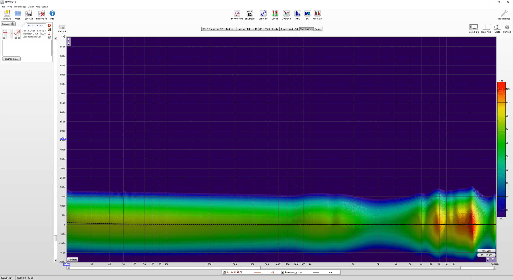
Task: Click horizontal scrollbar left arrow
Action: point(68,268)
